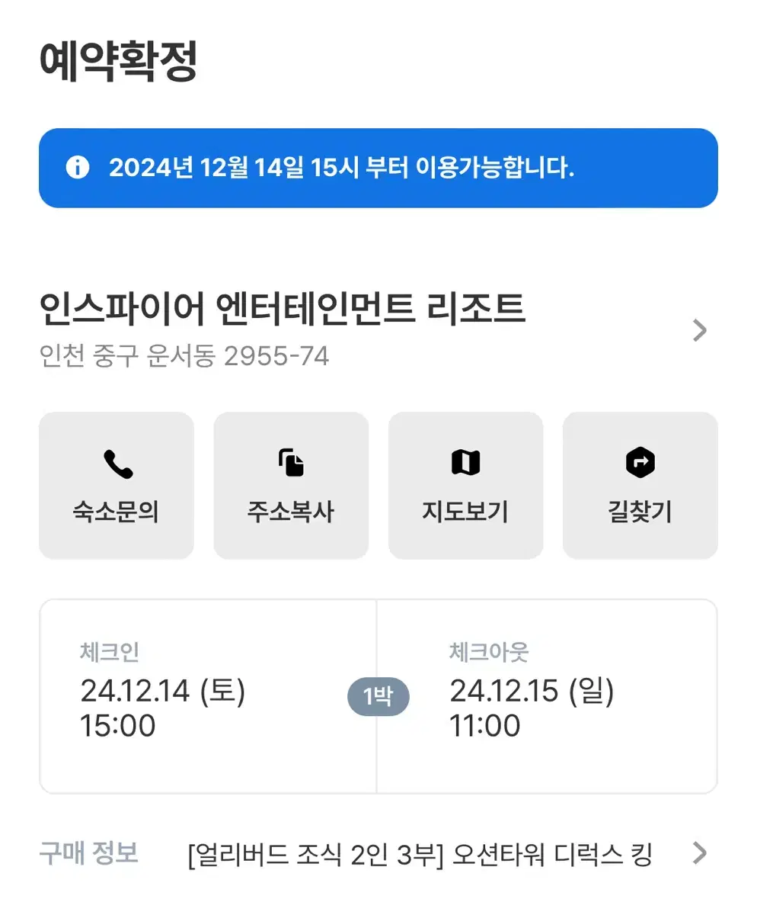The image size is (757, 915).
Task: Tap the 구매 정보 label
Action: coord(88,853)
